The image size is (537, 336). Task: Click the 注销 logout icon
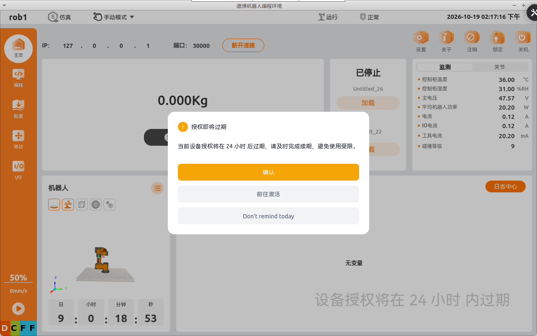(472, 42)
